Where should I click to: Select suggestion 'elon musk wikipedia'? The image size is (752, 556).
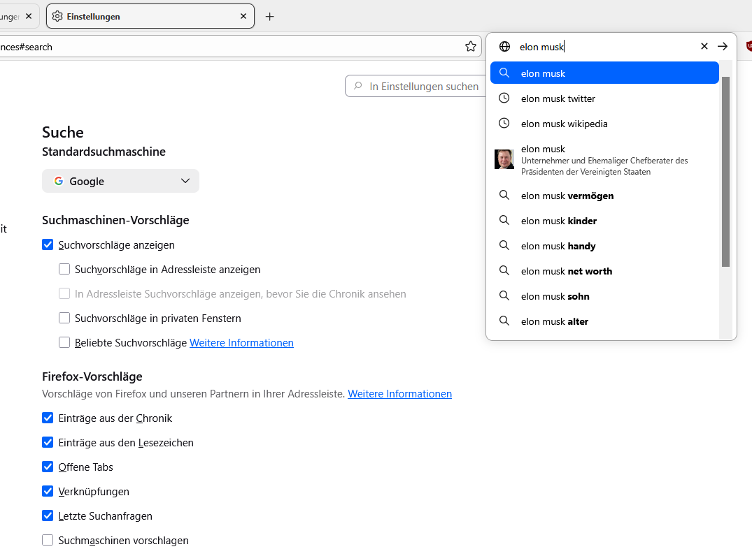[564, 124]
